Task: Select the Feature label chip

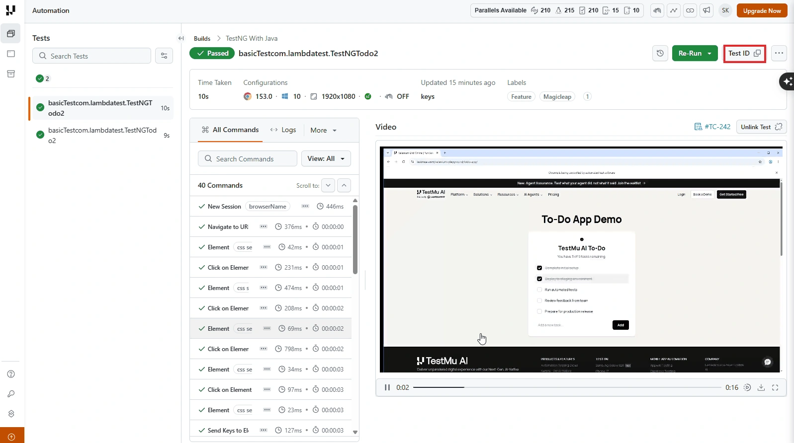Action: click(521, 96)
